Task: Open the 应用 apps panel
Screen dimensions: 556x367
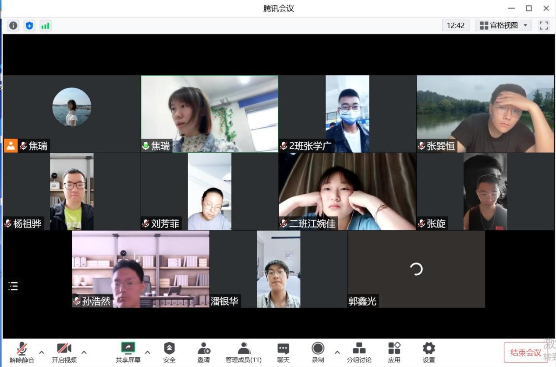Action: click(x=394, y=352)
